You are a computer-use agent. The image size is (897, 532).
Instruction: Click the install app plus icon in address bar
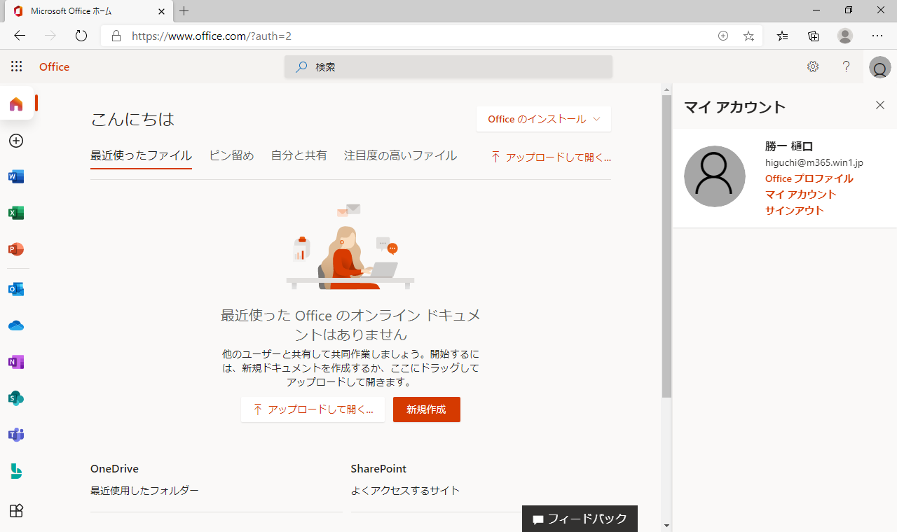(x=723, y=36)
